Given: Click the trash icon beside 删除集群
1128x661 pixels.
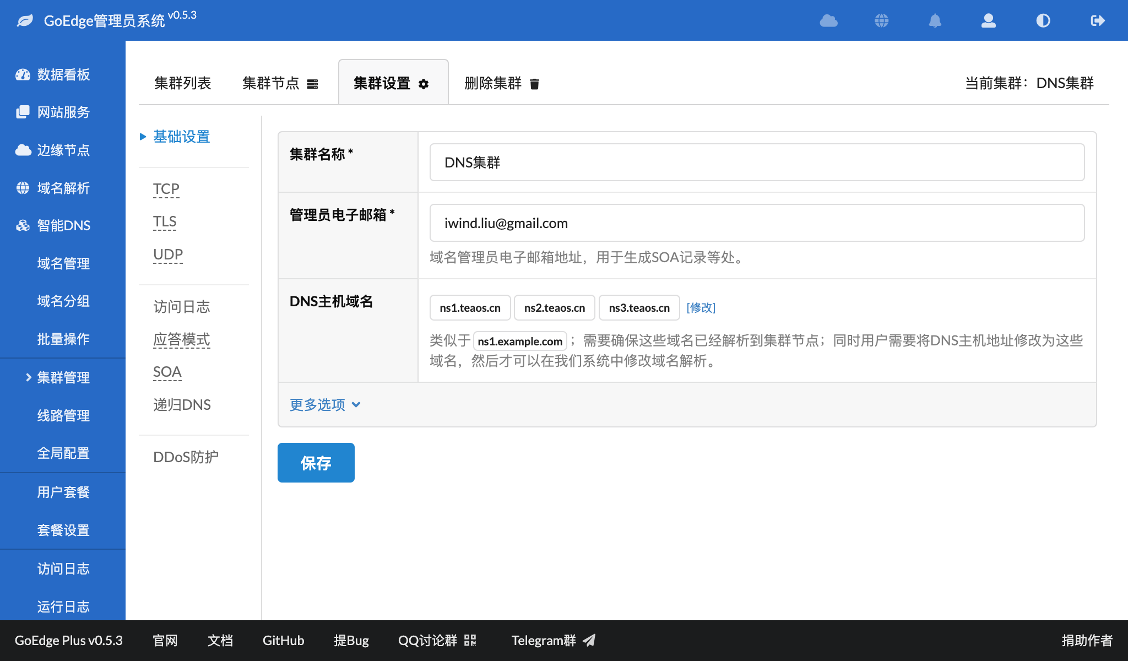Looking at the screenshot, I should (x=534, y=84).
